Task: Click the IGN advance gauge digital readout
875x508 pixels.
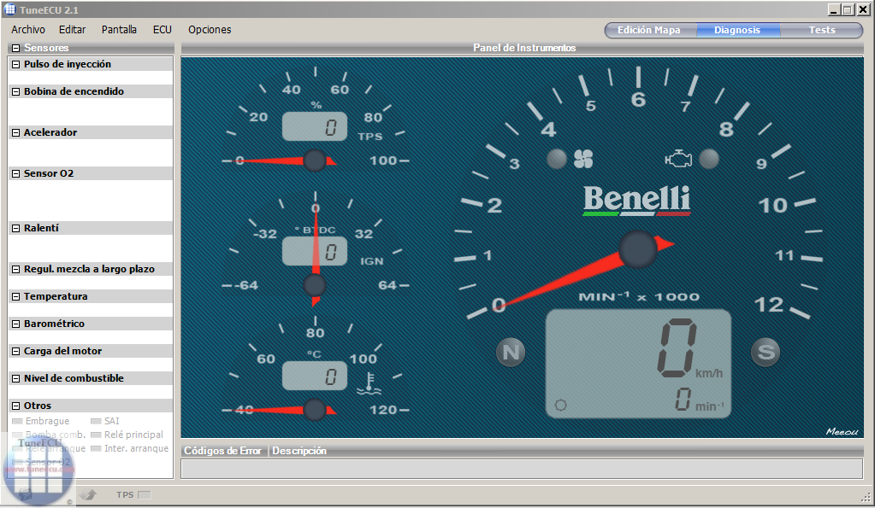Action: [x=315, y=251]
